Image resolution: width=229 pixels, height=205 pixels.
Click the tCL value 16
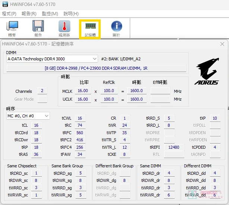click(x=37, y=125)
